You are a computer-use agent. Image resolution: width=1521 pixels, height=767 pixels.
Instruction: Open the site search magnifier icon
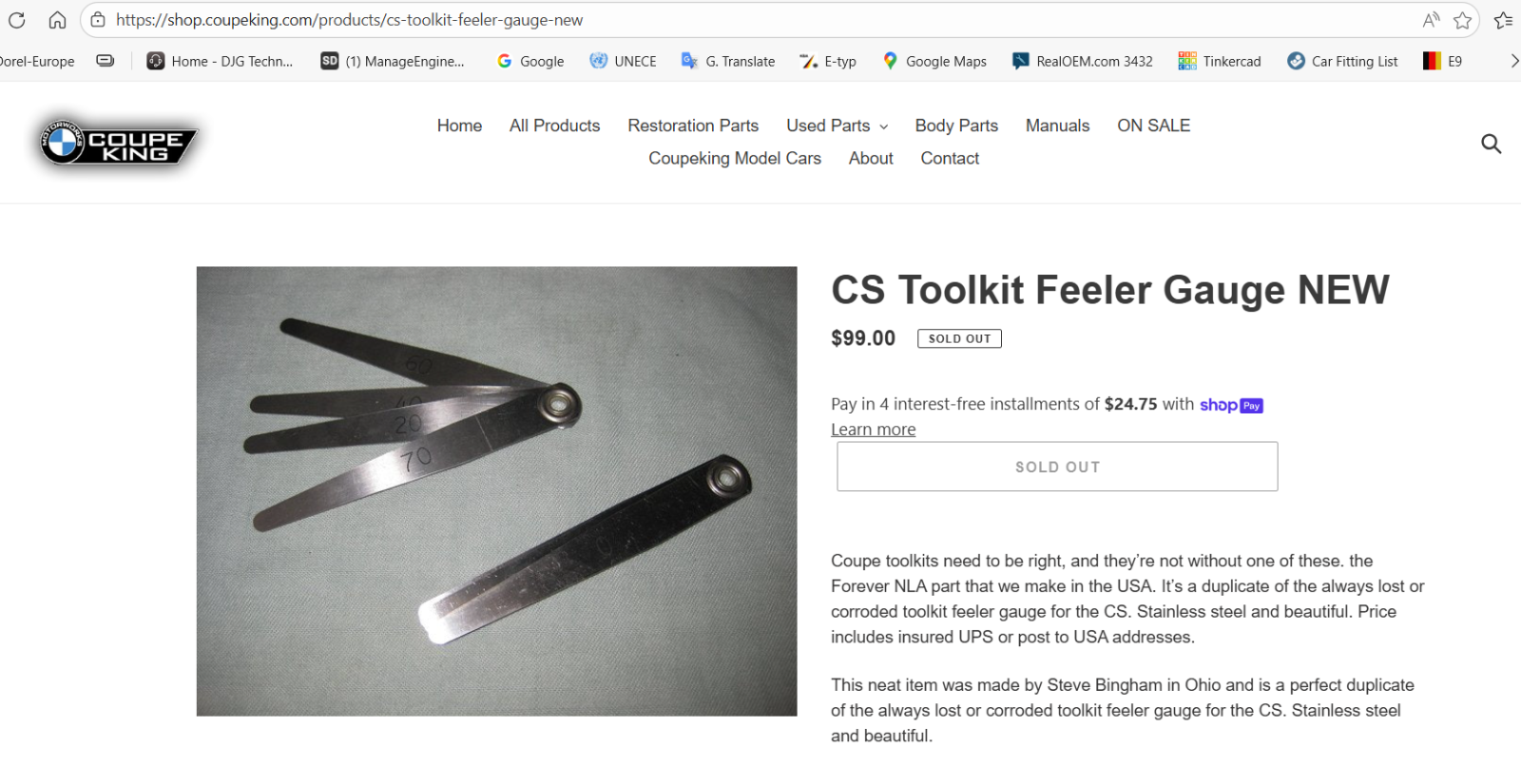[1491, 144]
